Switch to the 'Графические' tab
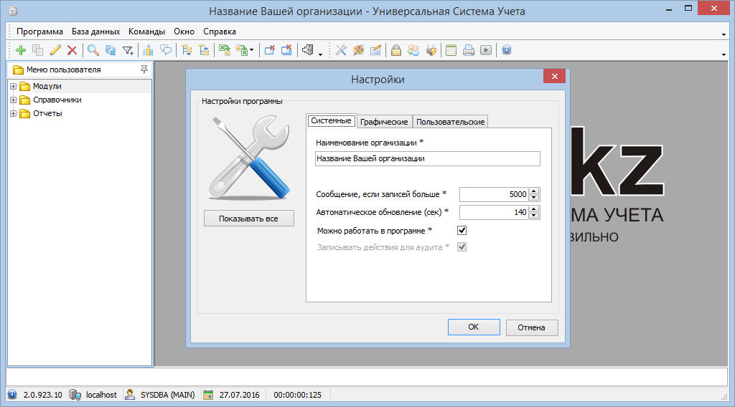The image size is (735, 407). [385, 122]
